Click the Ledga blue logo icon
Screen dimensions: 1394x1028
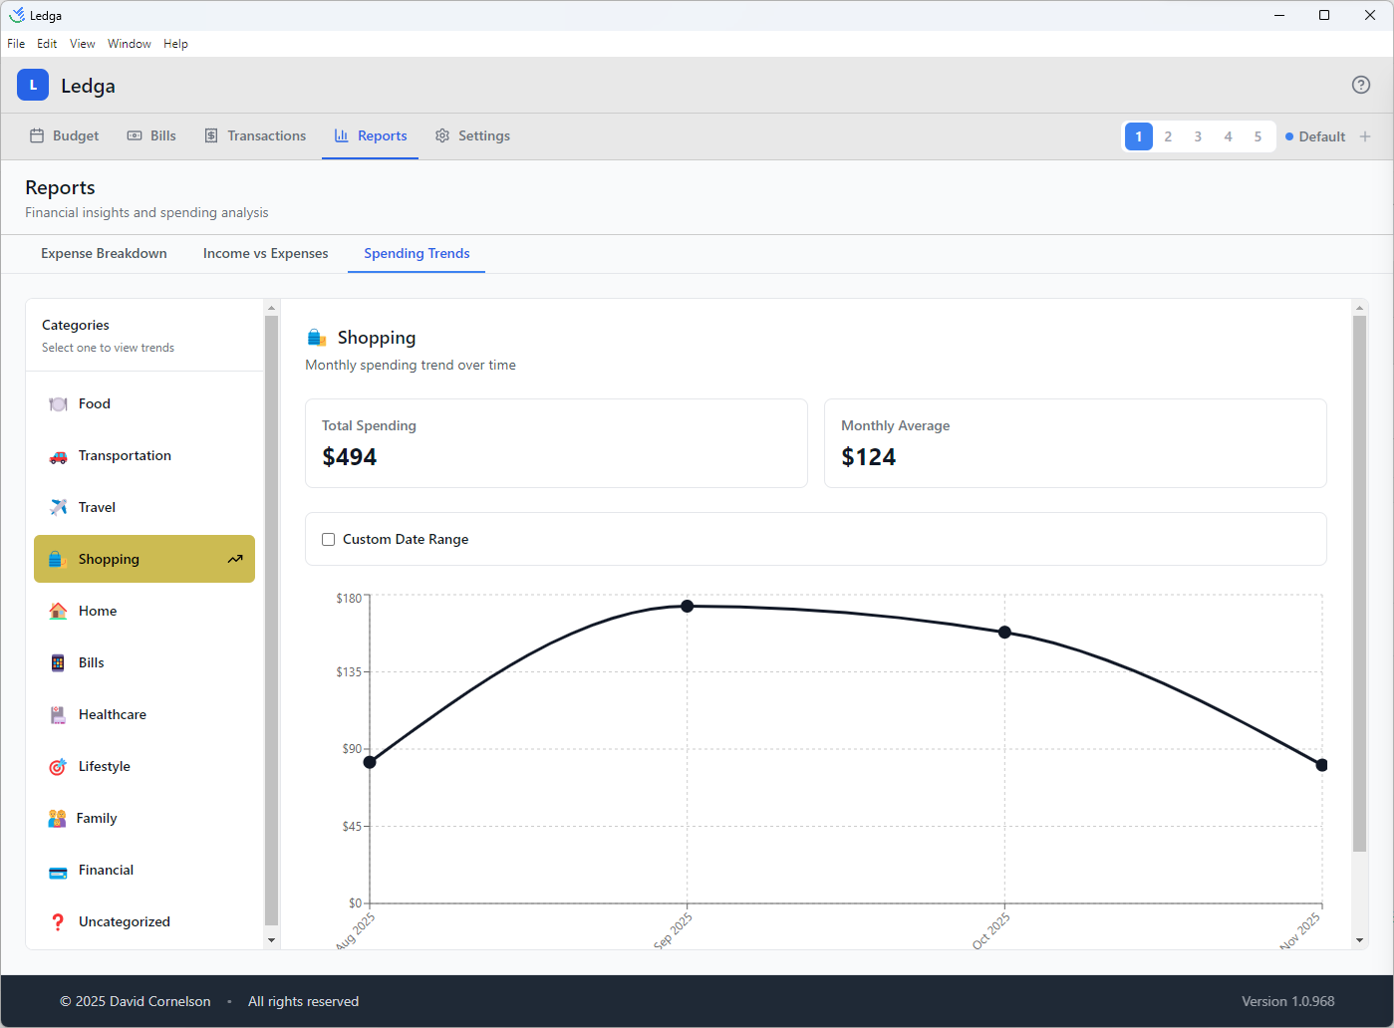click(x=33, y=85)
